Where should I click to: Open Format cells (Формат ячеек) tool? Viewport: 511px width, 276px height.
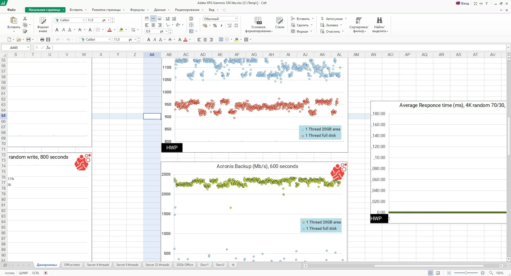pyautogui.click(x=43, y=25)
